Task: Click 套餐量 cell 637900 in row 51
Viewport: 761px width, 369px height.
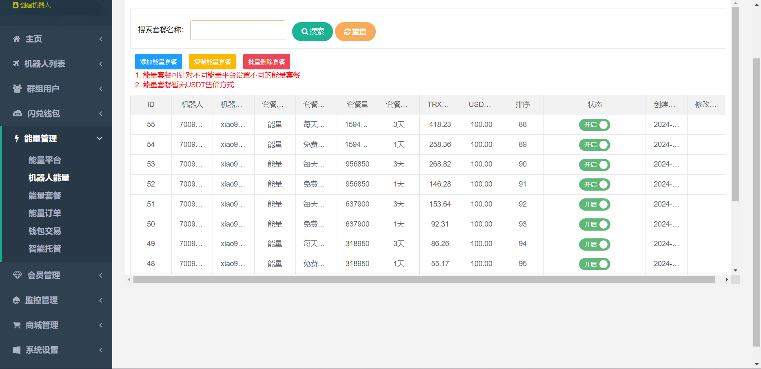Action: pos(357,204)
